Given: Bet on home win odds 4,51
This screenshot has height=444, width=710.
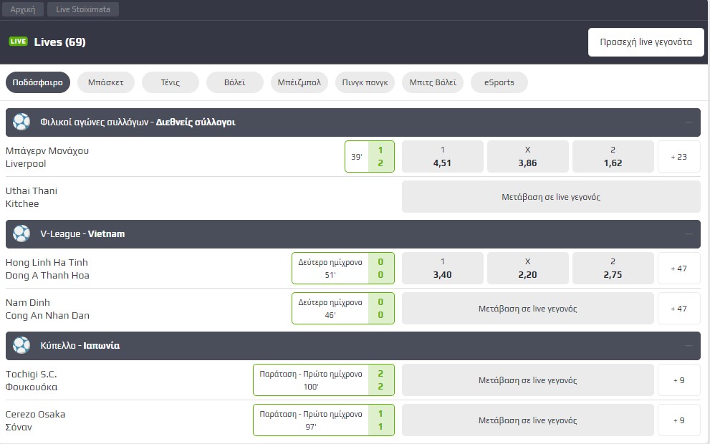Looking at the screenshot, I should pyautogui.click(x=442, y=157).
